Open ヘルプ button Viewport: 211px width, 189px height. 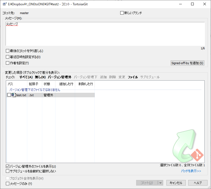tap(198, 183)
